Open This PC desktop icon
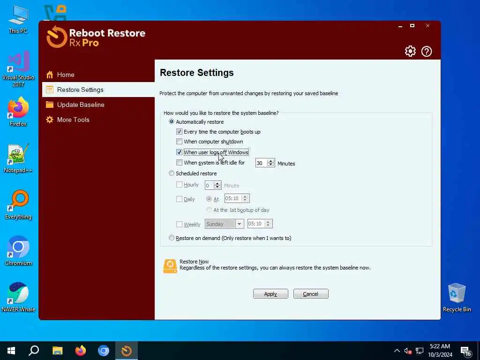 [18, 20]
